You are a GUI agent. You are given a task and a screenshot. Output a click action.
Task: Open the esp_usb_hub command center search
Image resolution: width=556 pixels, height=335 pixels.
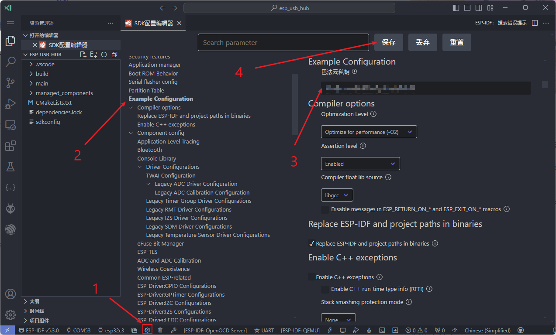point(289,8)
